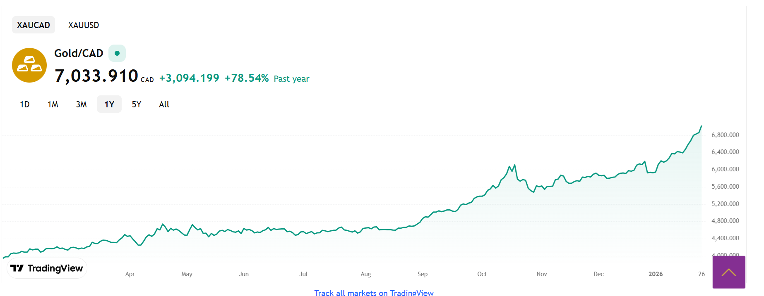Image resolution: width=764 pixels, height=296 pixels.
Task: Select the 1Y time range
Action: [x=109, y=104]
